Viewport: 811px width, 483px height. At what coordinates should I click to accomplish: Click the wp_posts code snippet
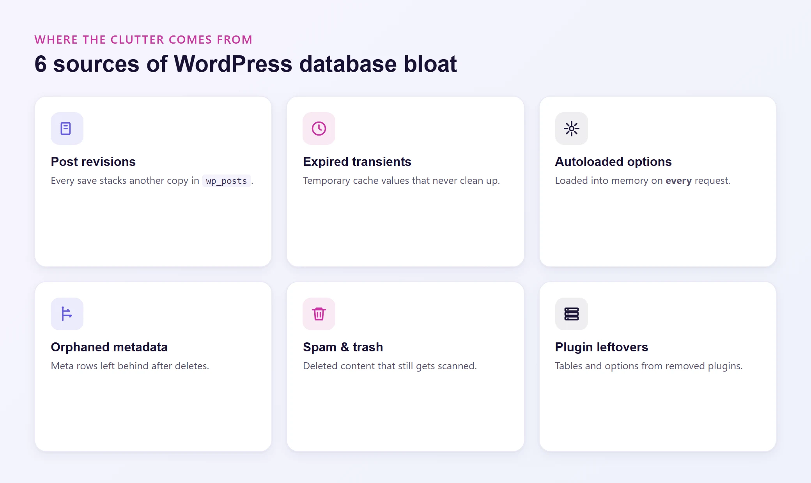(226, 181)
